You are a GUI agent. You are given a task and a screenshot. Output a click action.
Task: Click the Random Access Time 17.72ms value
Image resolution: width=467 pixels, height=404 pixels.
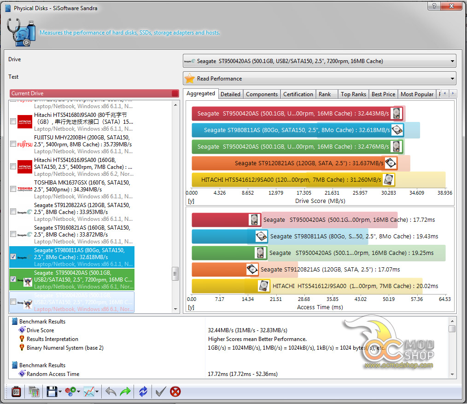tap(243, 374)
